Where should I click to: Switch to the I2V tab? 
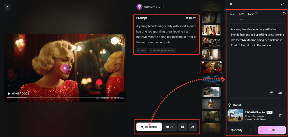pyautogui.click(x=232, y=14)
